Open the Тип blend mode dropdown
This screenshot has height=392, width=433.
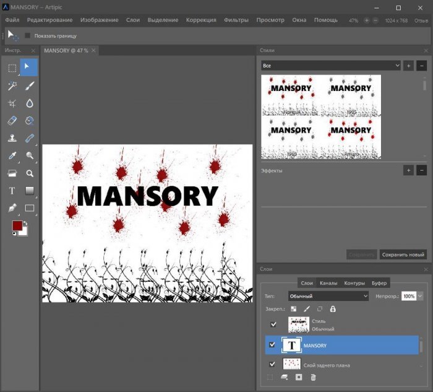(328, 296)
